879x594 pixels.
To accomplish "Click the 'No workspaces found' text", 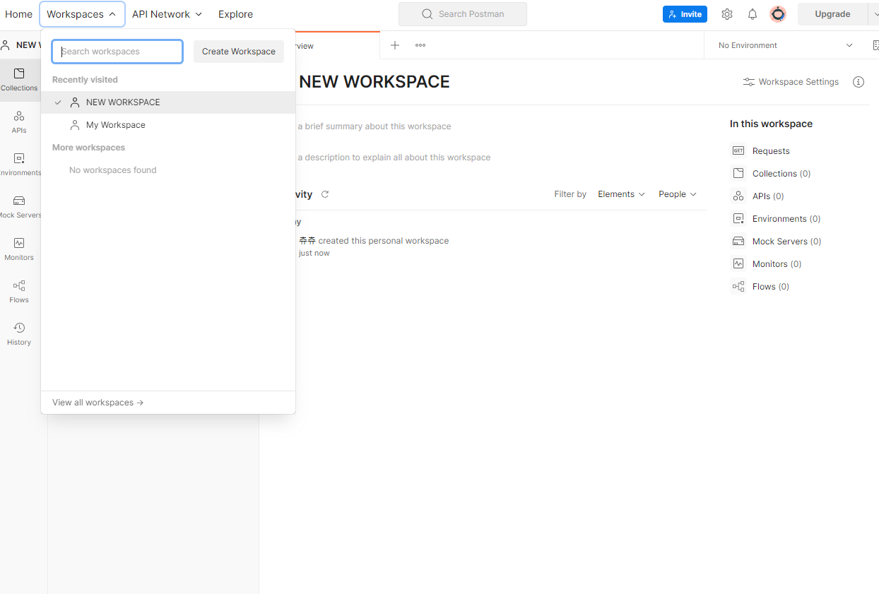I will (x=113, y=170).
